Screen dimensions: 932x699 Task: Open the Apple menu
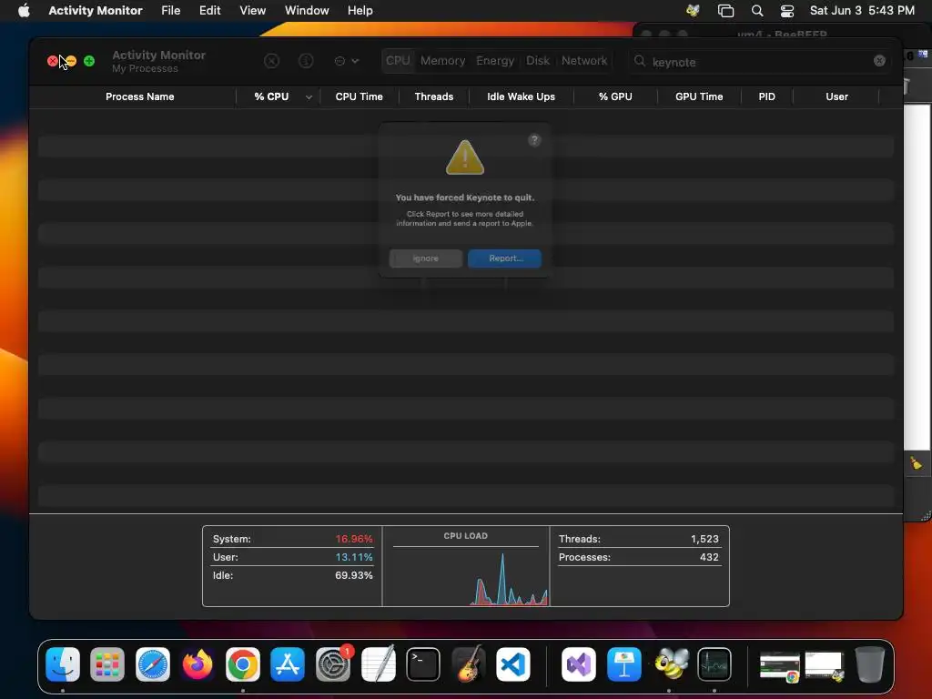pyautogui.click(x=24, y=11)
